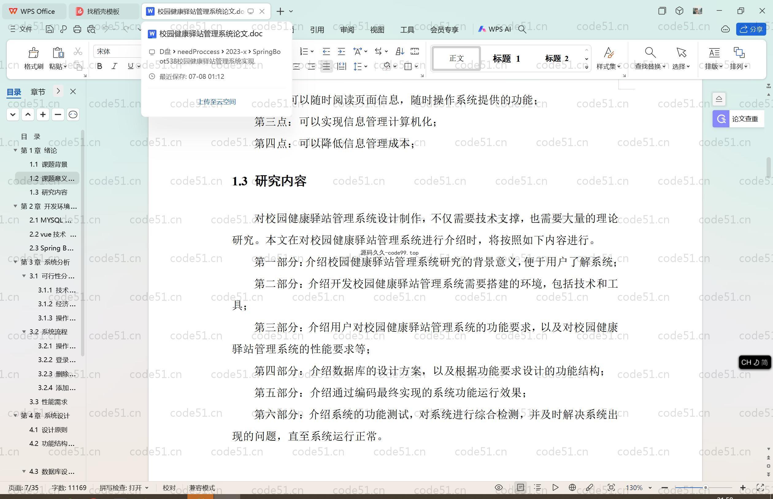Switch to 找稻壳模板 tab
The height and width of the screenshot is (499, 773).
pos(103,11)
